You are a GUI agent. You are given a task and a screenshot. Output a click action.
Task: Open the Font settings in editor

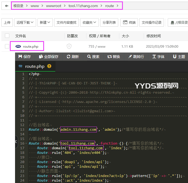[158, 57]
